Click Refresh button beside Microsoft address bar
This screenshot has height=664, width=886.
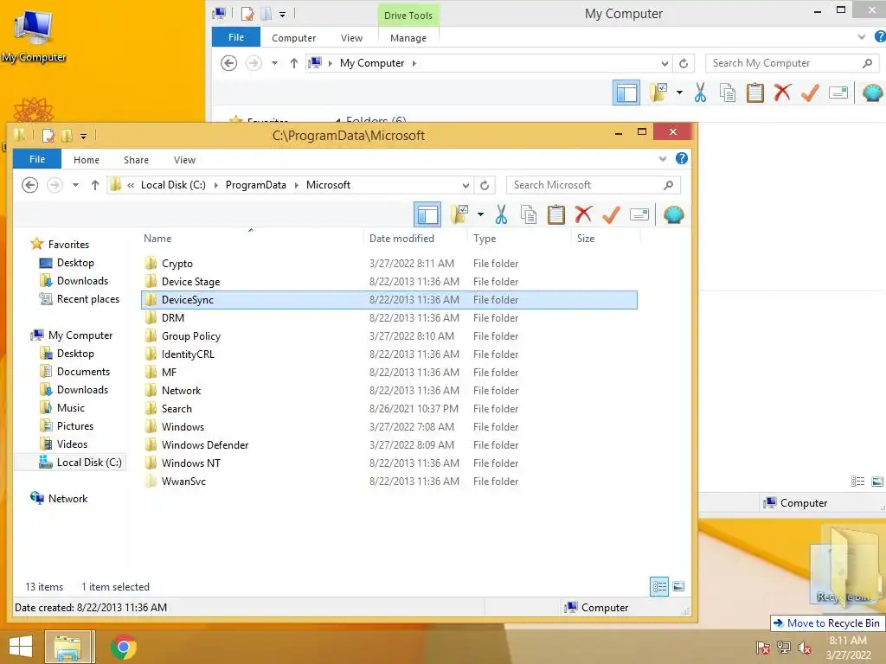[485, 185]
